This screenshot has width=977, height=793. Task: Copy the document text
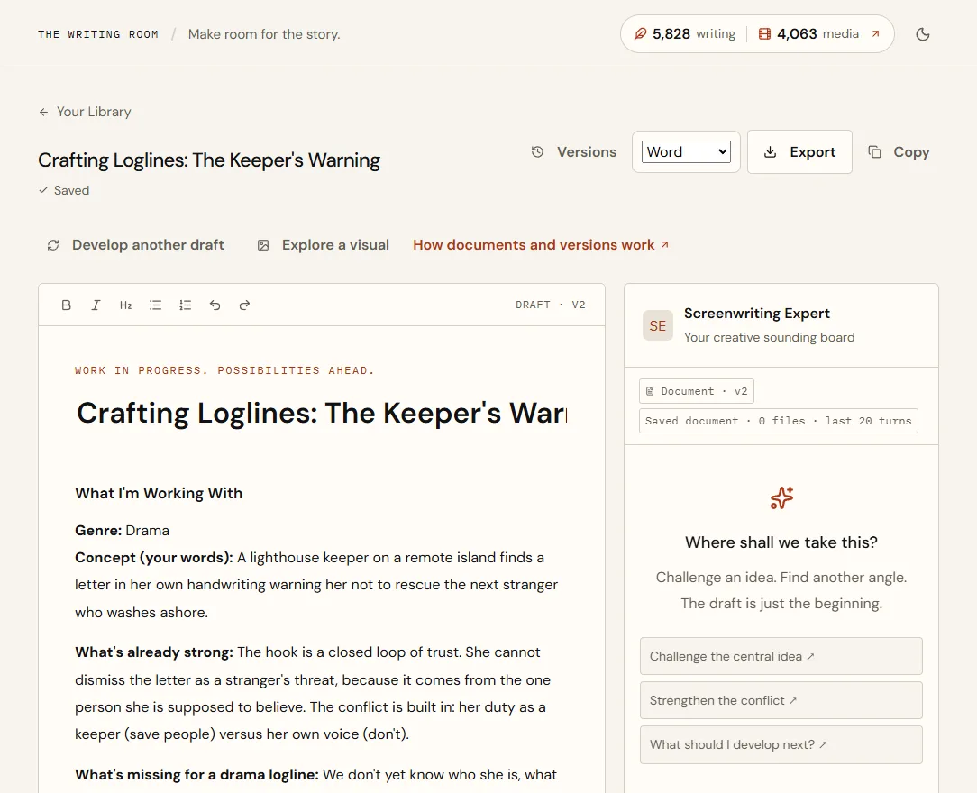[x=899, y=152]
